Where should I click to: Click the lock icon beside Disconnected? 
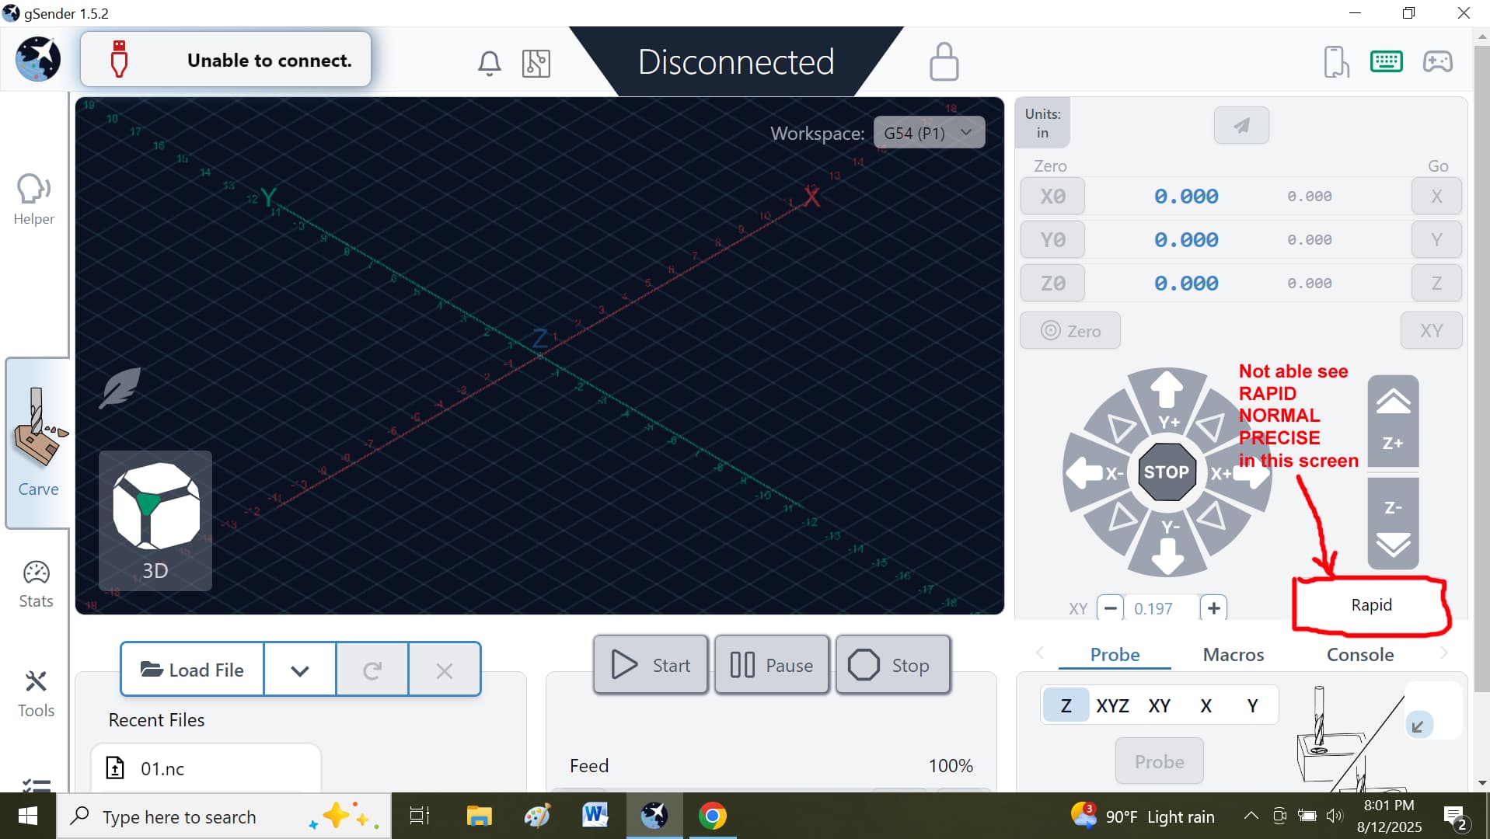(944, 62)
